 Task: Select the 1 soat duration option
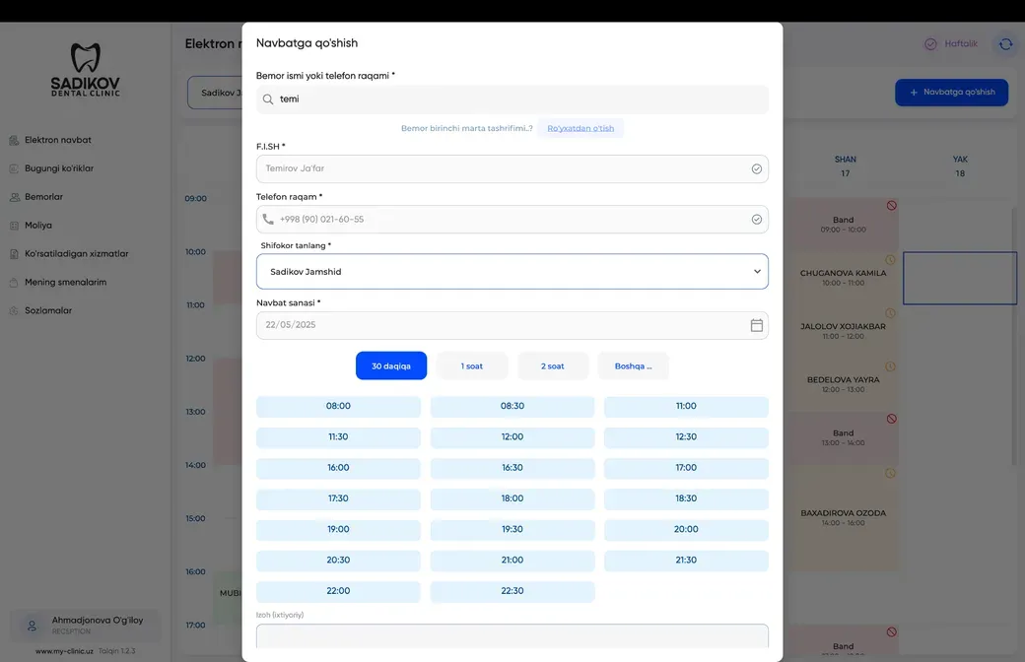(471, 365)
